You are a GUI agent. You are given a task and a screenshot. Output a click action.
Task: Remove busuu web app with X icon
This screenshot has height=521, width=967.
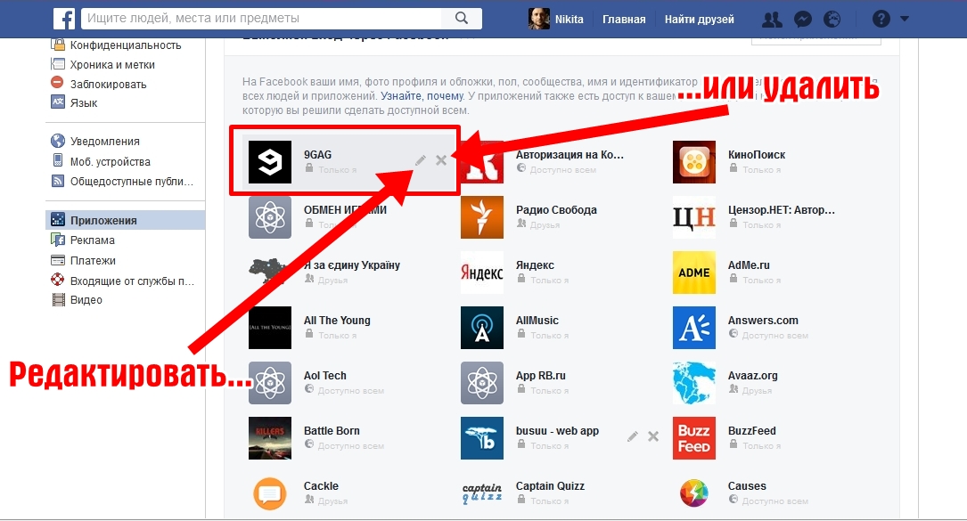pos(653,436)
